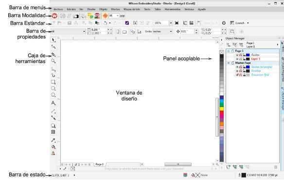The height and width of the screenshot is (187, 284).
Task: Toggle the printer icon on the Guides layer
Action: [x=241, y=55]
